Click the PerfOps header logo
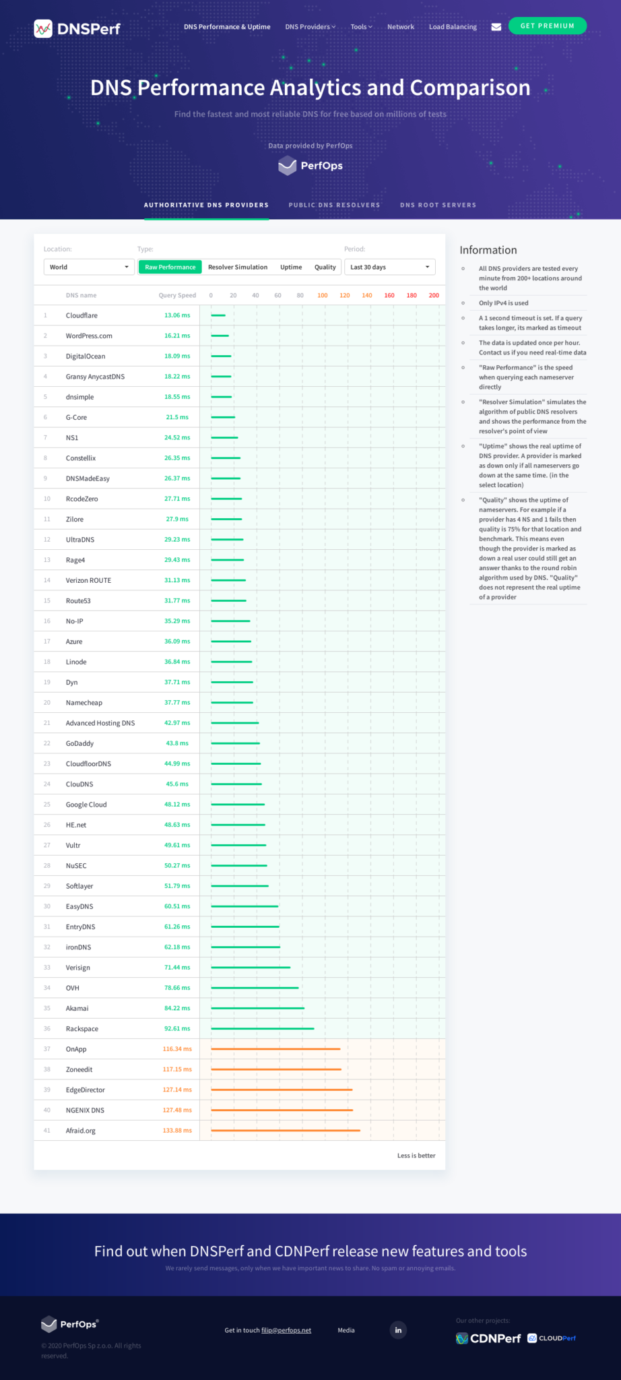This screenshot has width=621, height=1380. [310, 166]
